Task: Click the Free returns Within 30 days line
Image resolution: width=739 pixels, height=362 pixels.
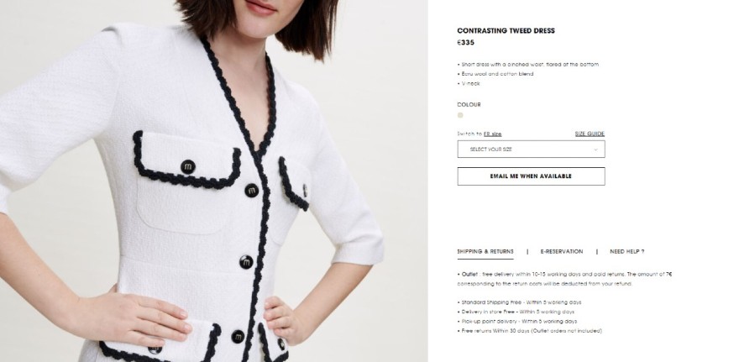Action: click(530, 331)
